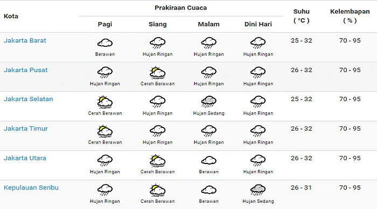Click Jakarta Utara Malam Berawan icon
The height and width of the screenshot is (214, 377).
[209, 160]
